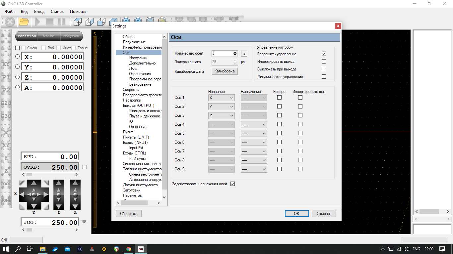Open Название dropdown for Ось 2

(x=222, y=106)
